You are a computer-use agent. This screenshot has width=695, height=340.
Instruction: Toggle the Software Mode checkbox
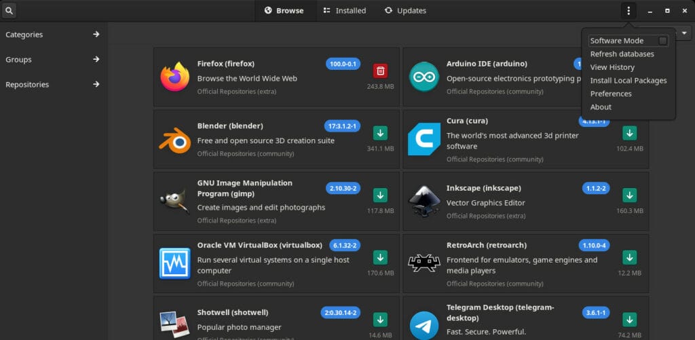click(662, 41)
